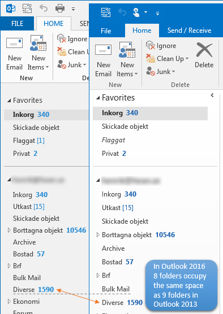Open Utkast [15] in Outlook 2013
The height and width of the screenshot is (314, 223).
[x=29, y=207]
